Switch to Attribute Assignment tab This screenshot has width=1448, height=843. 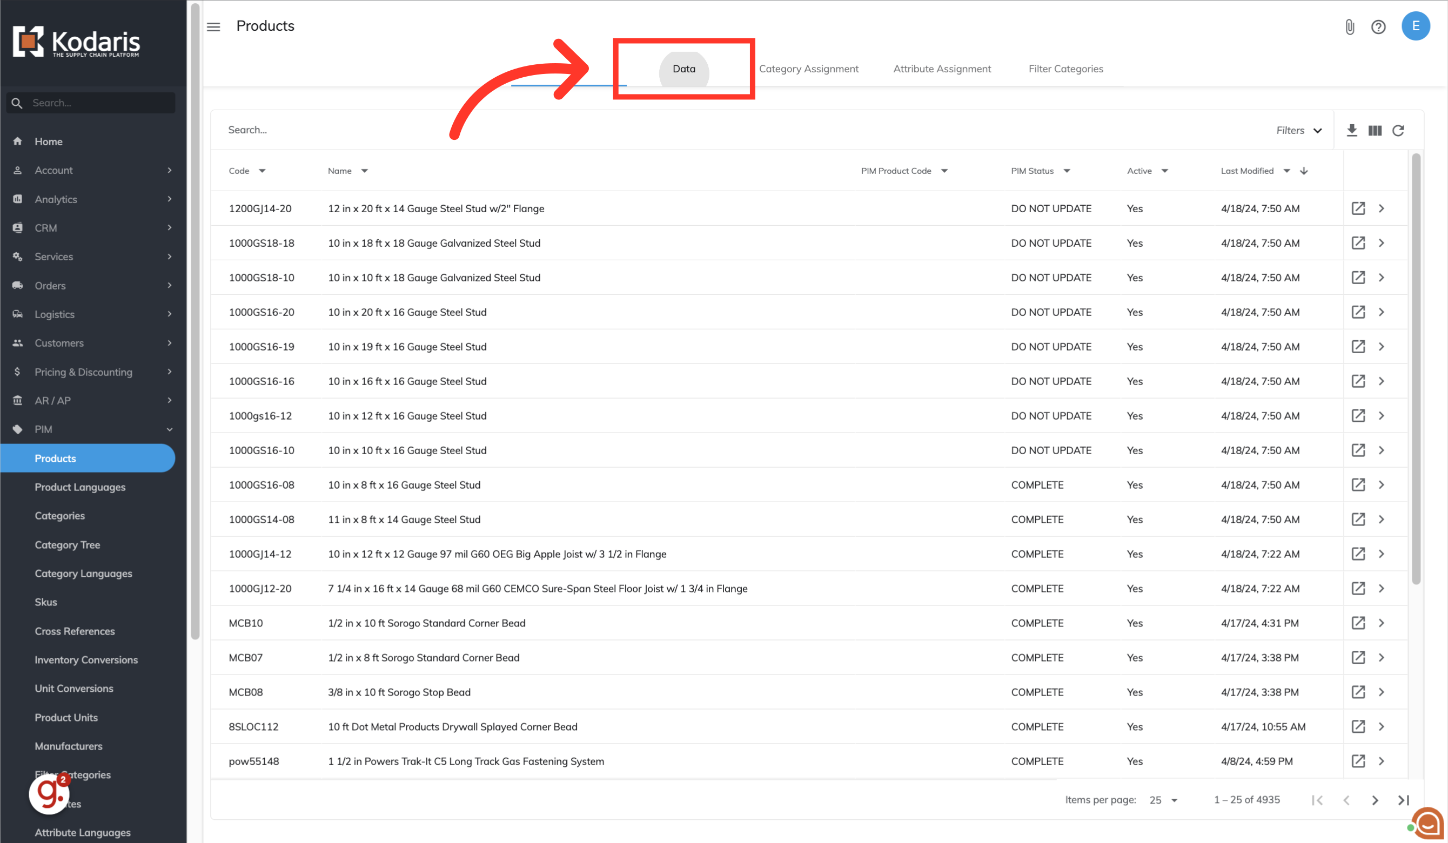point(942,69)
